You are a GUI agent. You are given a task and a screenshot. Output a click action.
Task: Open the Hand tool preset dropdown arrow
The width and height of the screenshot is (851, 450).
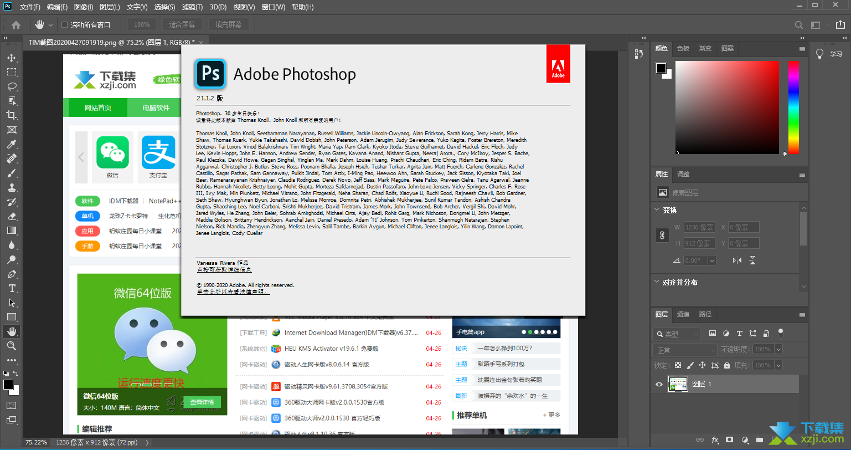pos(51,25)
